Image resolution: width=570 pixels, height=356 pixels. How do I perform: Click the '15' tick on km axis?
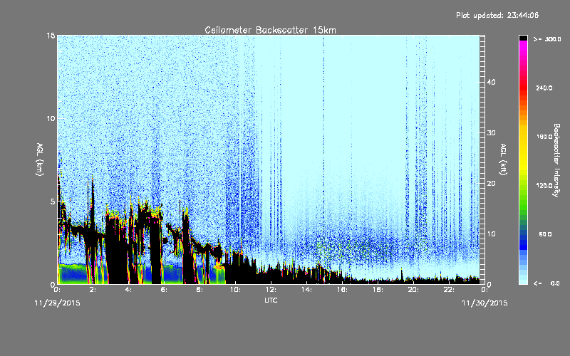coord(51,36)
